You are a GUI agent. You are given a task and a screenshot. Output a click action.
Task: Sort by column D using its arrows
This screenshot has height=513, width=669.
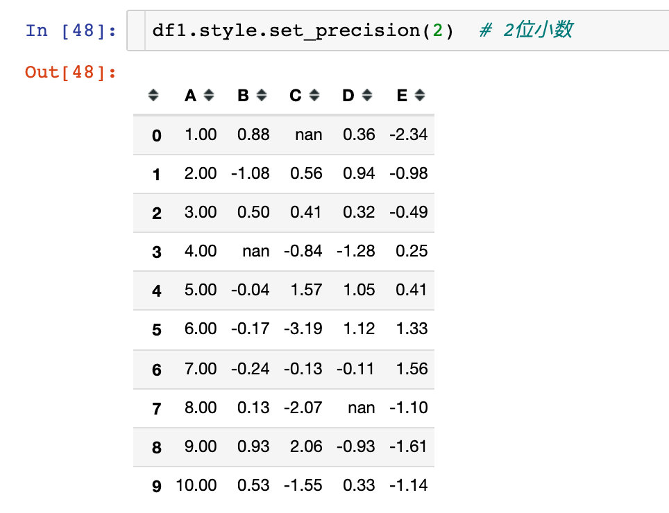coord(367,95)
